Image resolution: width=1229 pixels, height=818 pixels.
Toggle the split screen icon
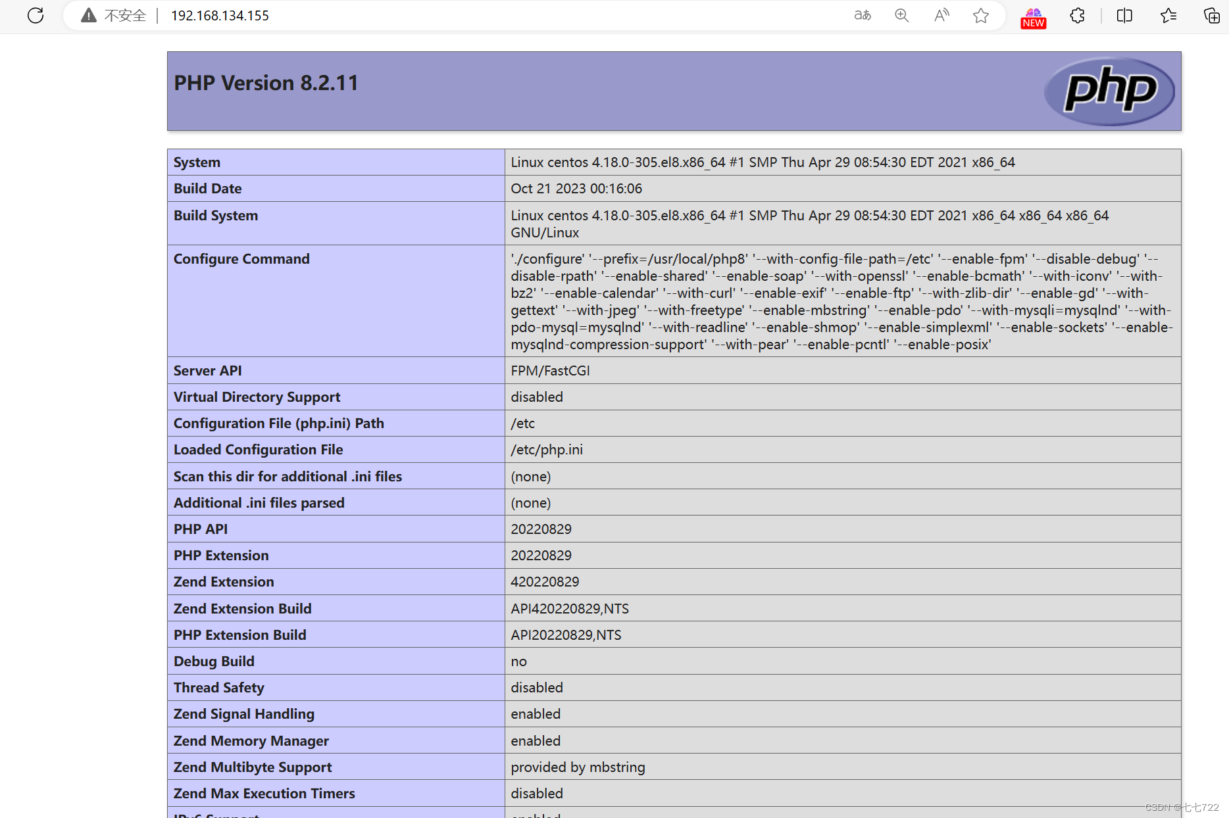pos(1124,15)
